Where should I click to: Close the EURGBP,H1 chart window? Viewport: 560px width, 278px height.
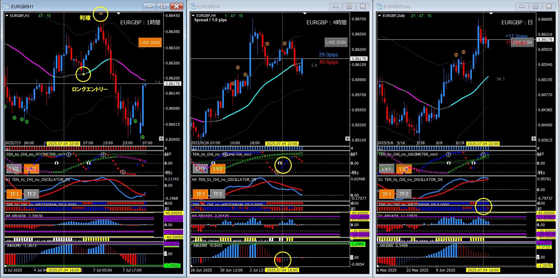[177, 6]
